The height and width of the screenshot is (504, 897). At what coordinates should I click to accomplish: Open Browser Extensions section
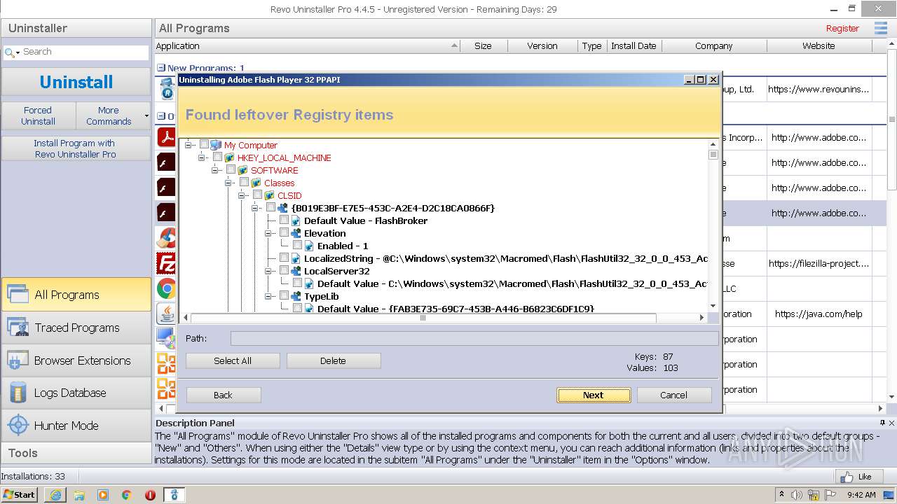click(76, 360)
